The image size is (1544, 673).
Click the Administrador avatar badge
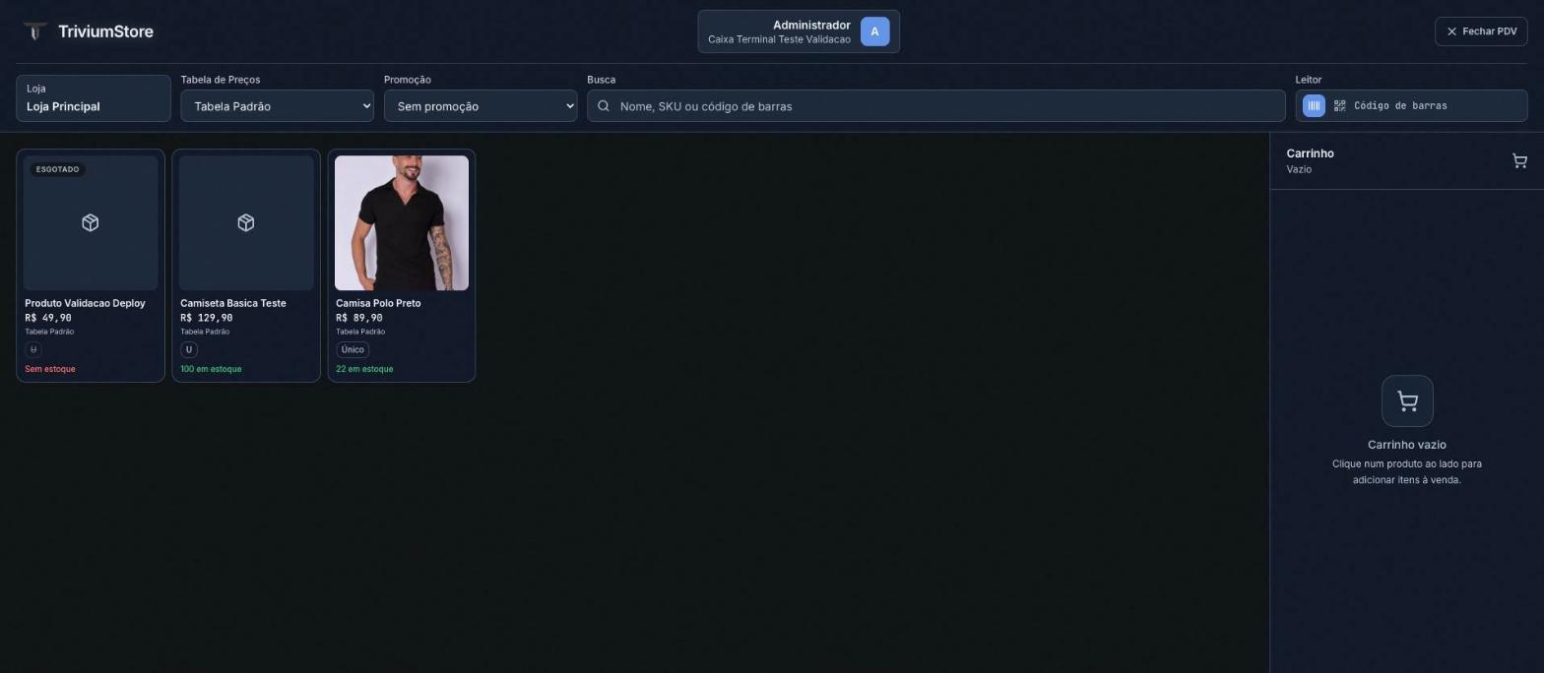point(874,31)
